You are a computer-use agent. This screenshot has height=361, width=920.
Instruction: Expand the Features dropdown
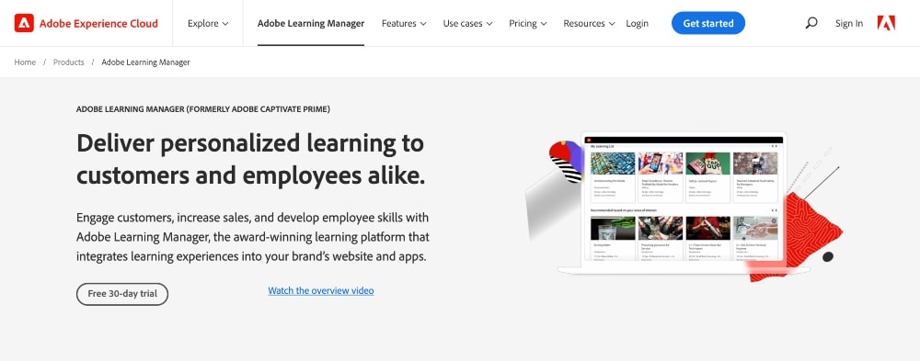click(x=404, y=24)
